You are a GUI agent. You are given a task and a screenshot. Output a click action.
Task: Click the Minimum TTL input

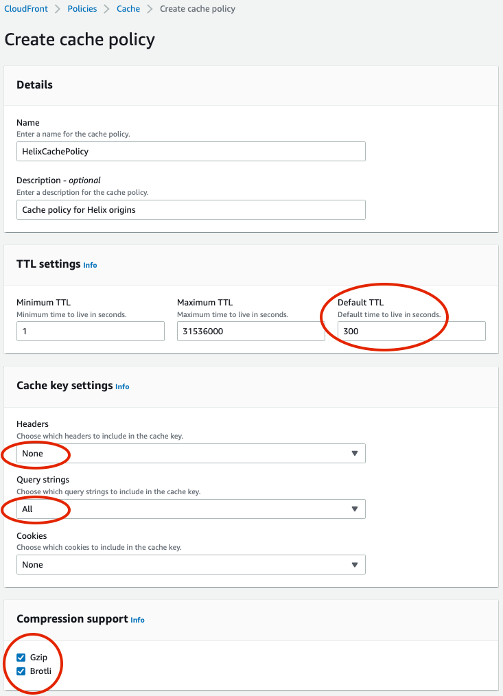click(x=91, y=331)
